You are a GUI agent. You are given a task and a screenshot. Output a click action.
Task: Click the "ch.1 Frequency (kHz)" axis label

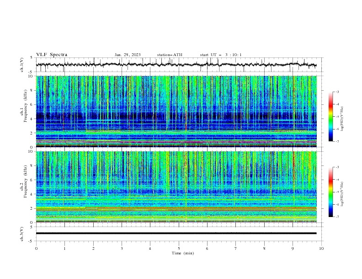(x=24, y=106)
